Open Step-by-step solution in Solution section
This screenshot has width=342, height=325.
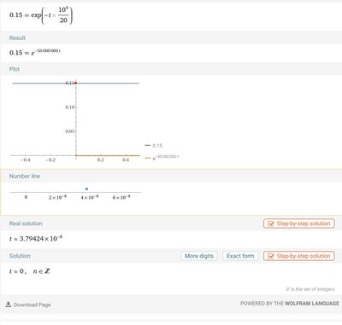coord(299,256)
